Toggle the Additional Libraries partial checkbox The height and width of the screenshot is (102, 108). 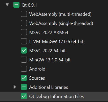(24, 87)
